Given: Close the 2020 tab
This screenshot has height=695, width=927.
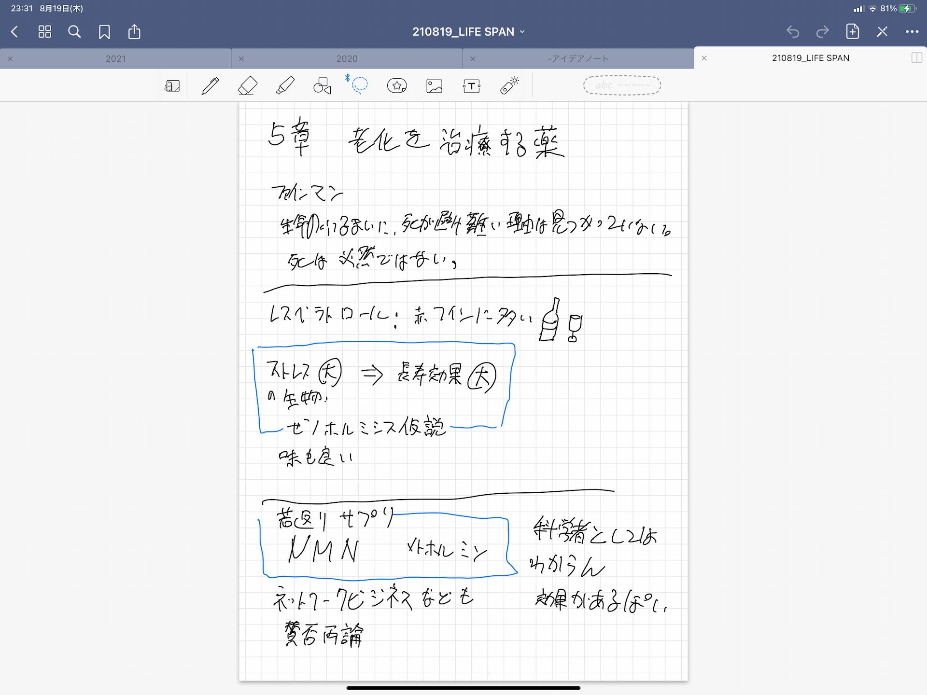Looking at the screenshot, I should (241, 59).
